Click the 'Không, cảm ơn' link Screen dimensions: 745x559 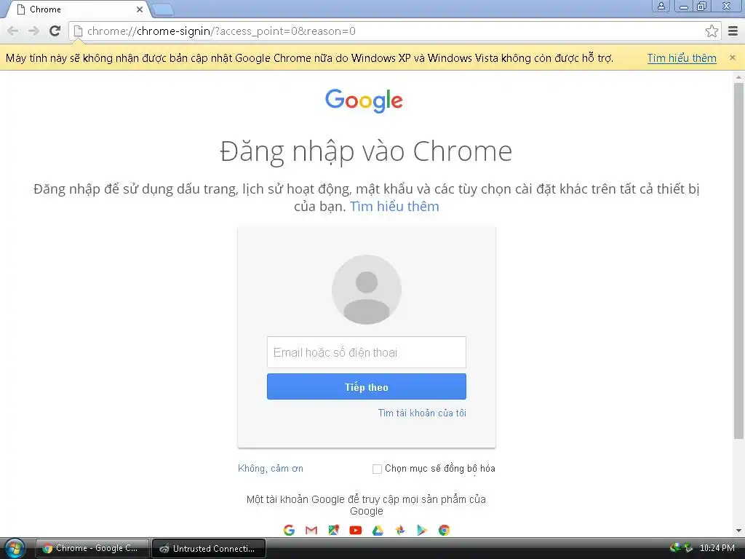271,469
